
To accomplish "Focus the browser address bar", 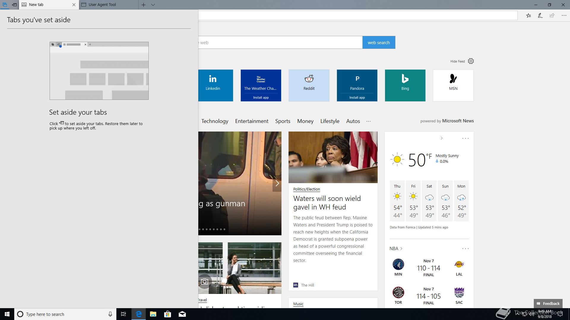I will [x=358, y=15].
